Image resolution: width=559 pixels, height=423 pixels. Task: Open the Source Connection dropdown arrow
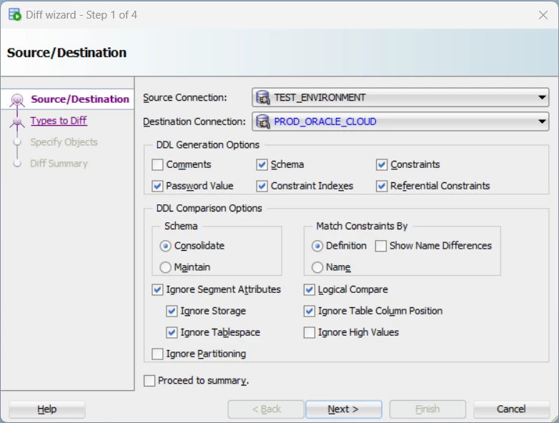point(542,98)
